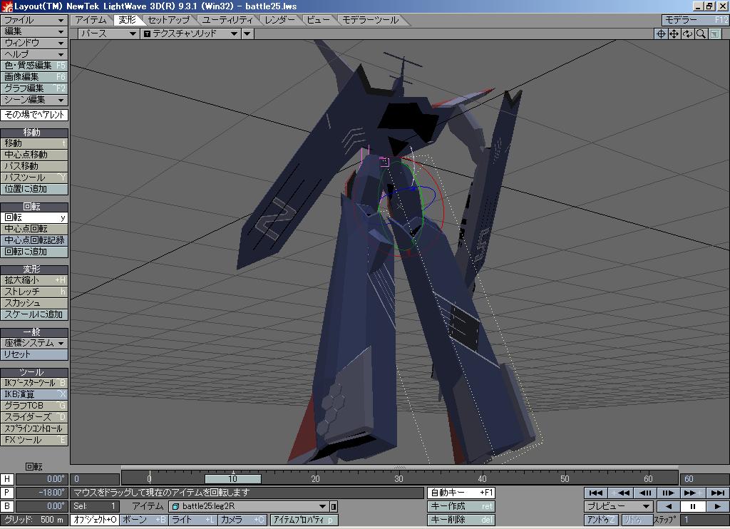This screenshot has height=529, width=730.
Task: Switch to オブジェクト (Objects) selection mode
Action: coord(95,520)
